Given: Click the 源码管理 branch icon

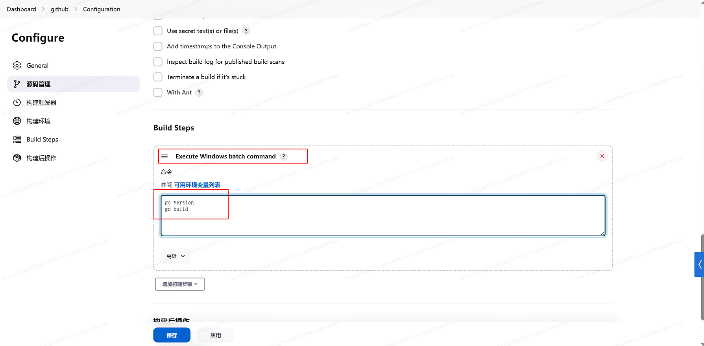Looking at the screenshot, I should point(17,84).
